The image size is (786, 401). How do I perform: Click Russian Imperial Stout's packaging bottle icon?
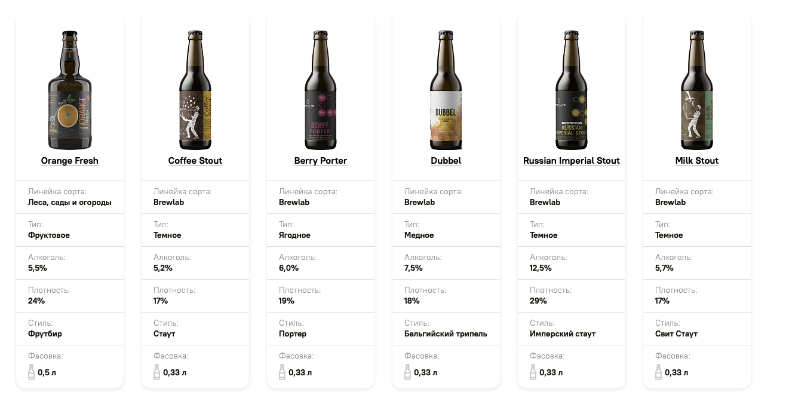click(533, 372)
